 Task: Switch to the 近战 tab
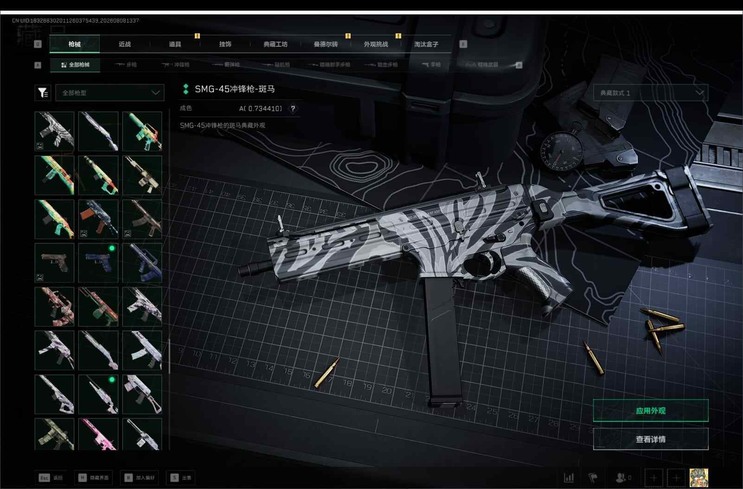click(x=125, y=44)
